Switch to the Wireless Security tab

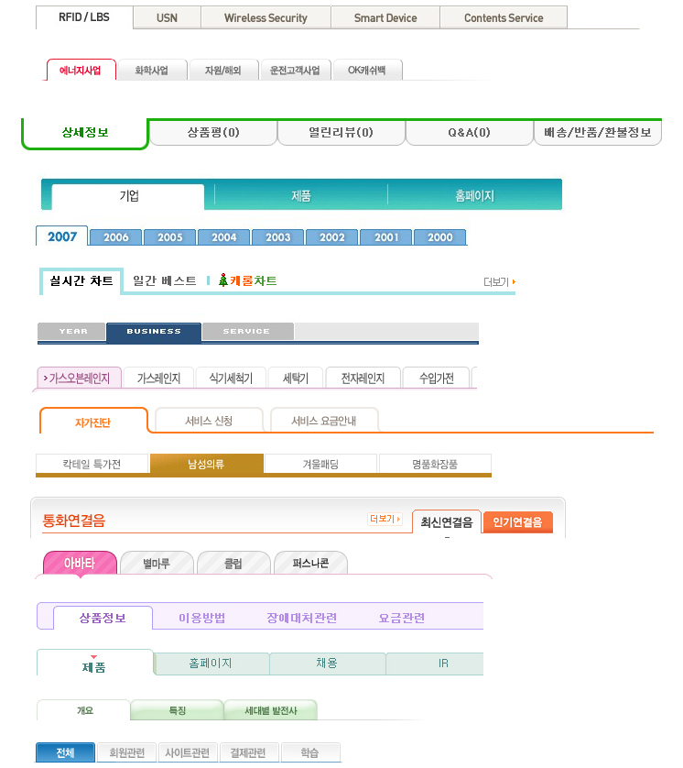266,17
